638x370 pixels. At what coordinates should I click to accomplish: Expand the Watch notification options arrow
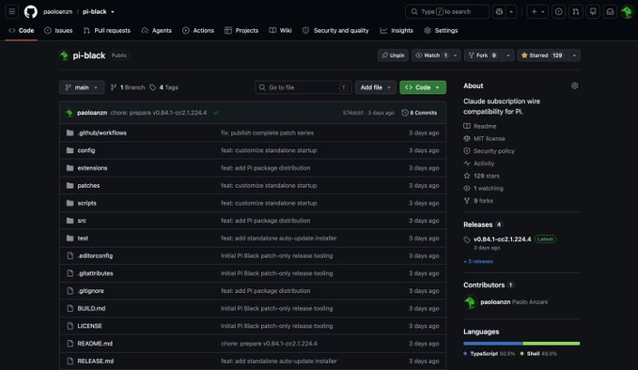pos(455,55)
